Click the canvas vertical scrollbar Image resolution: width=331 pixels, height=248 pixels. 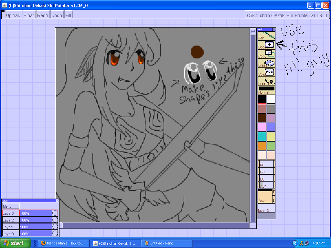tap(253, 128)
